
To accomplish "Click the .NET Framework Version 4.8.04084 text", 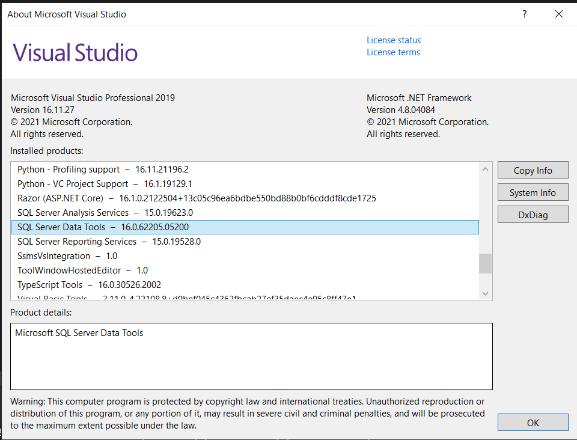I will tap(401, 110).
